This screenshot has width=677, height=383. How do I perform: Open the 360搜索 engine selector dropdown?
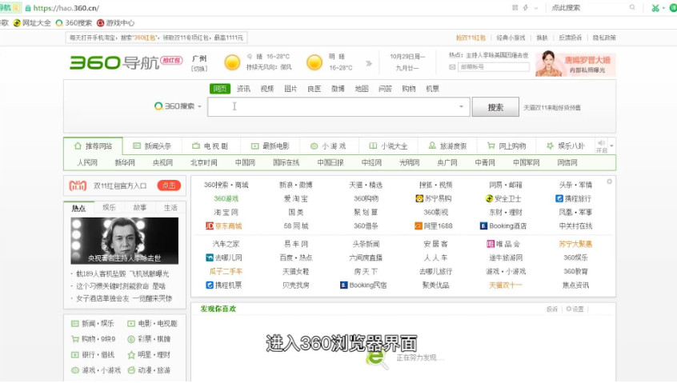tap(178, 106)
